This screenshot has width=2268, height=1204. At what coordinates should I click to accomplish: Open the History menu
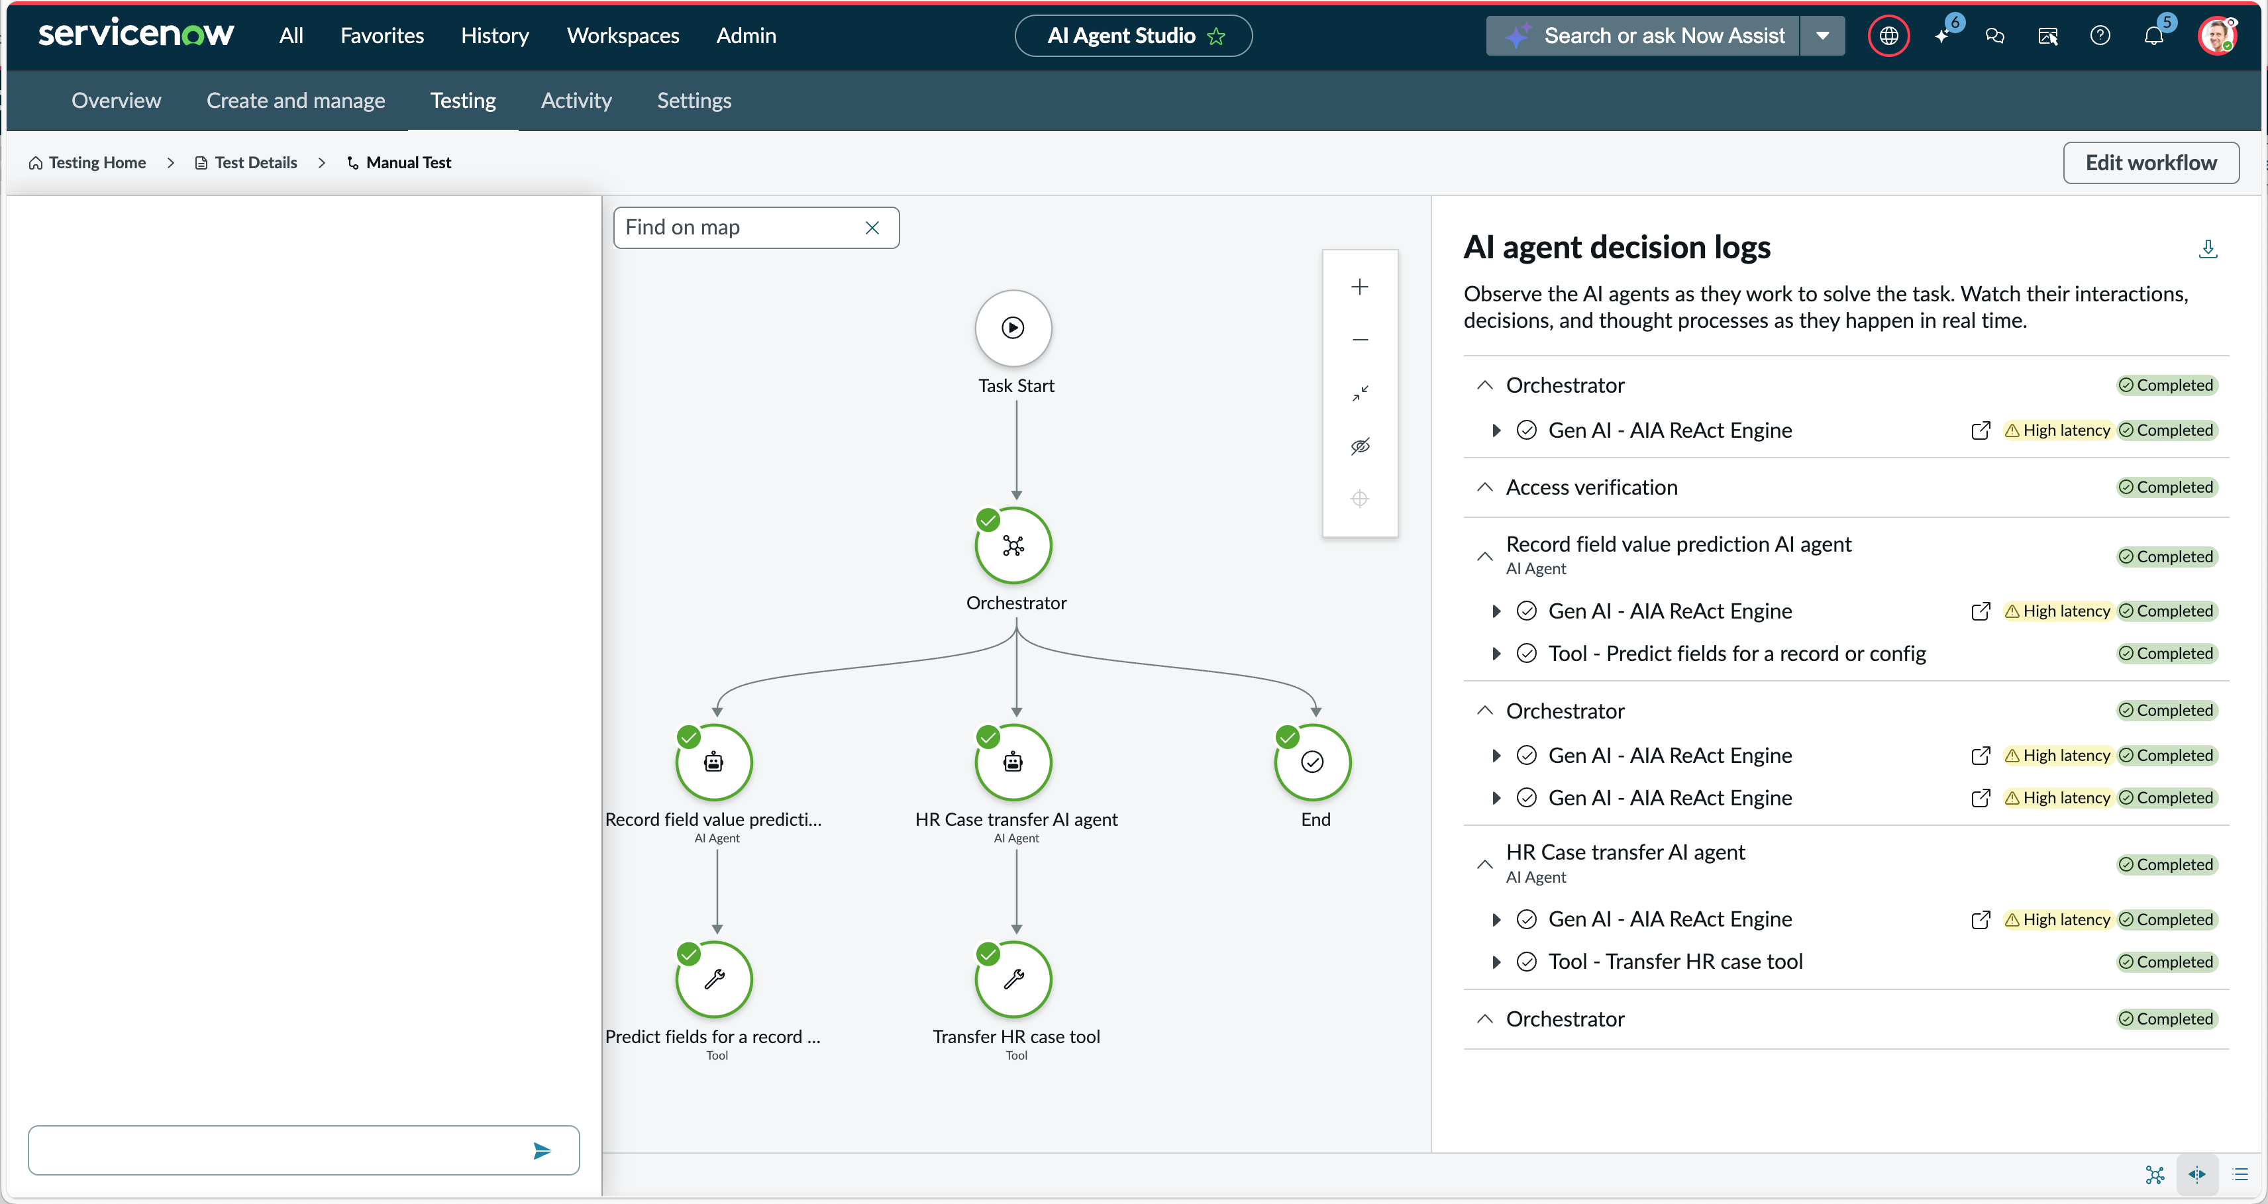pos(495,36)
